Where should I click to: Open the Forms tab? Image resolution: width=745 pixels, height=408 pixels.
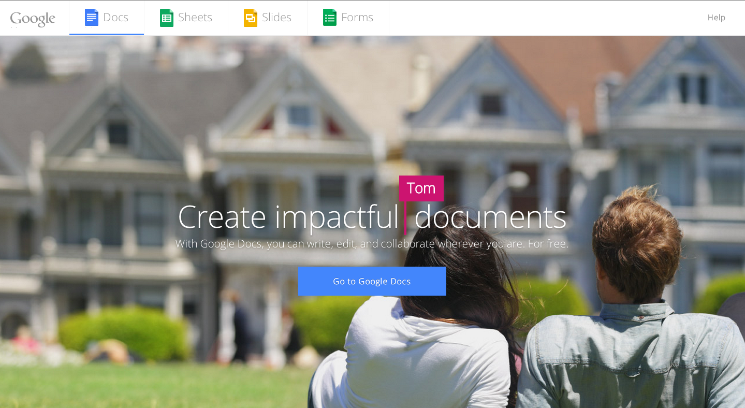348,17
